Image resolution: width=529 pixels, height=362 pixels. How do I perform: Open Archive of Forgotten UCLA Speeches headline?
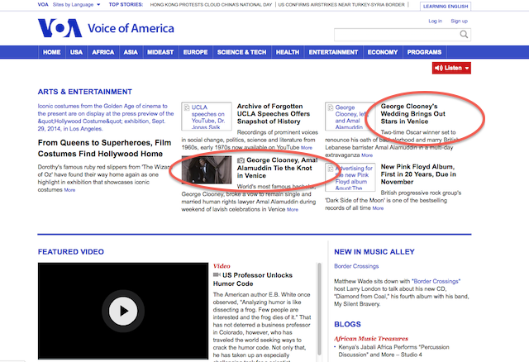coord(274,114)
